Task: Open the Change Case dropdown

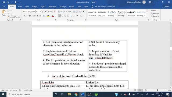Action: coord(50,12)
